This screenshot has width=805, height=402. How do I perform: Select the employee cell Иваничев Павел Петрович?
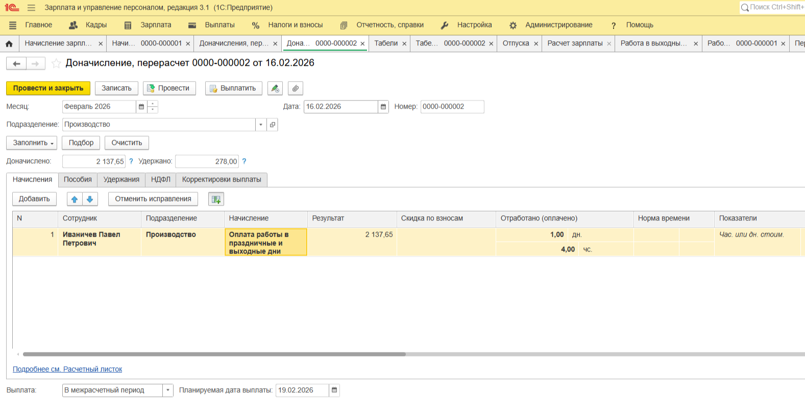coord(100,241)
